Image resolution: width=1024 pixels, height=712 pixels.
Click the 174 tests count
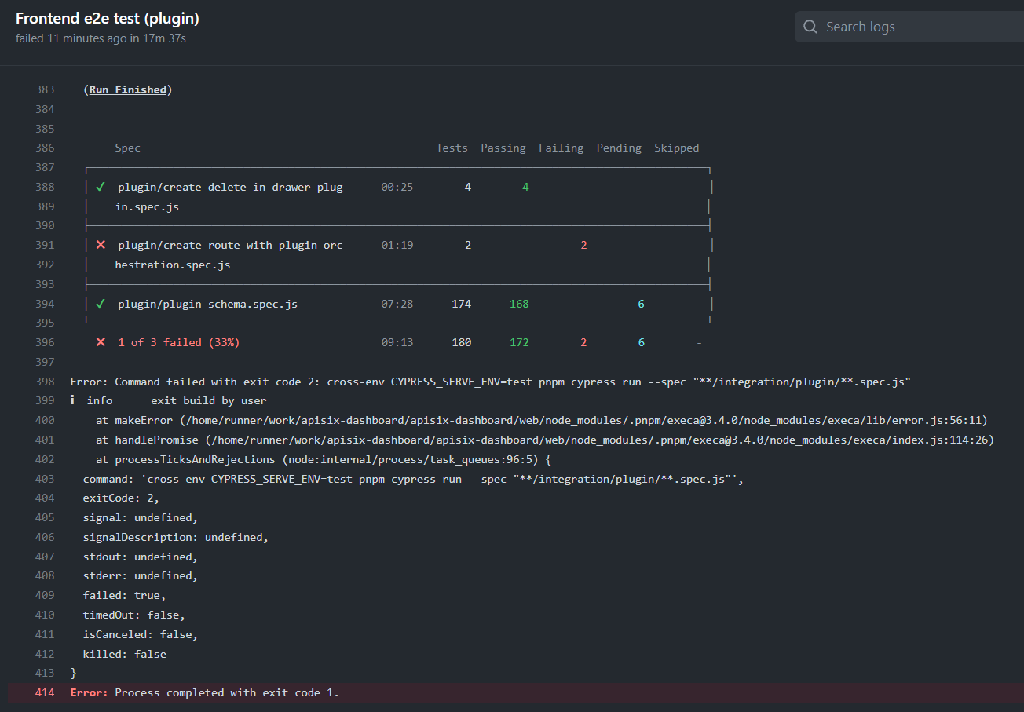click(462, 304)
